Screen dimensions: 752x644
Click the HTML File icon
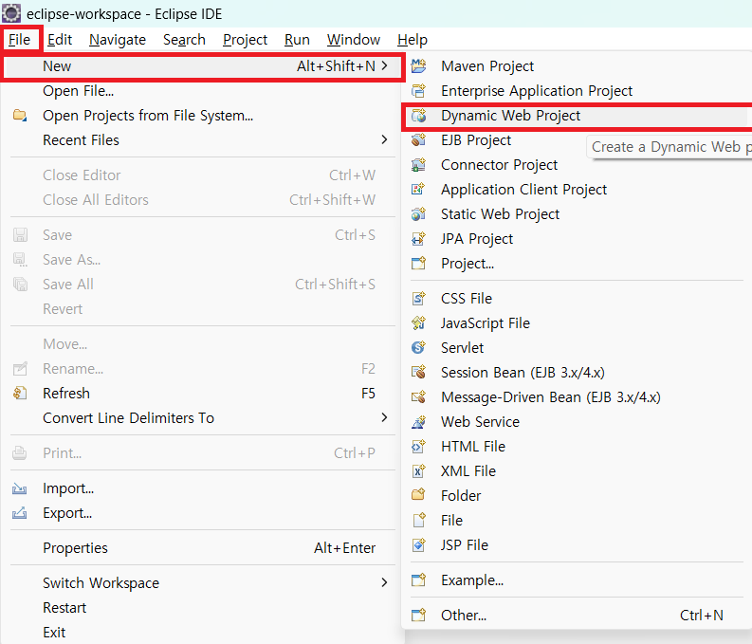(x=419, y=447)
